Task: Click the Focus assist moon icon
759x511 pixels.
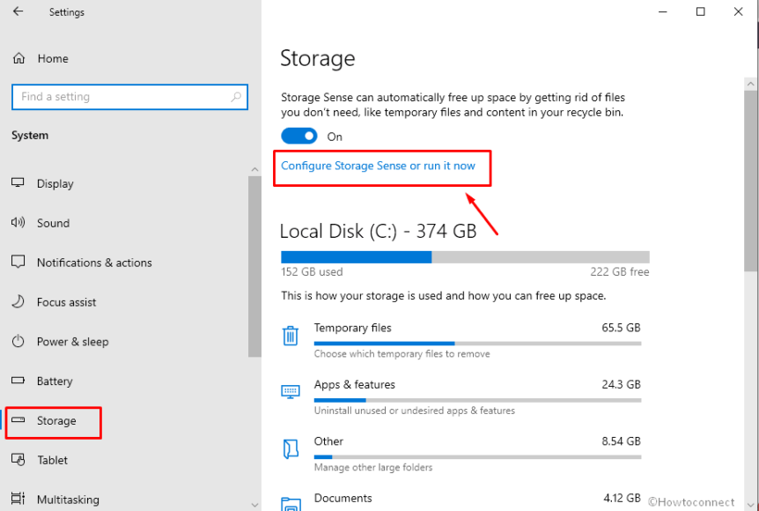Action: (18, 302)
